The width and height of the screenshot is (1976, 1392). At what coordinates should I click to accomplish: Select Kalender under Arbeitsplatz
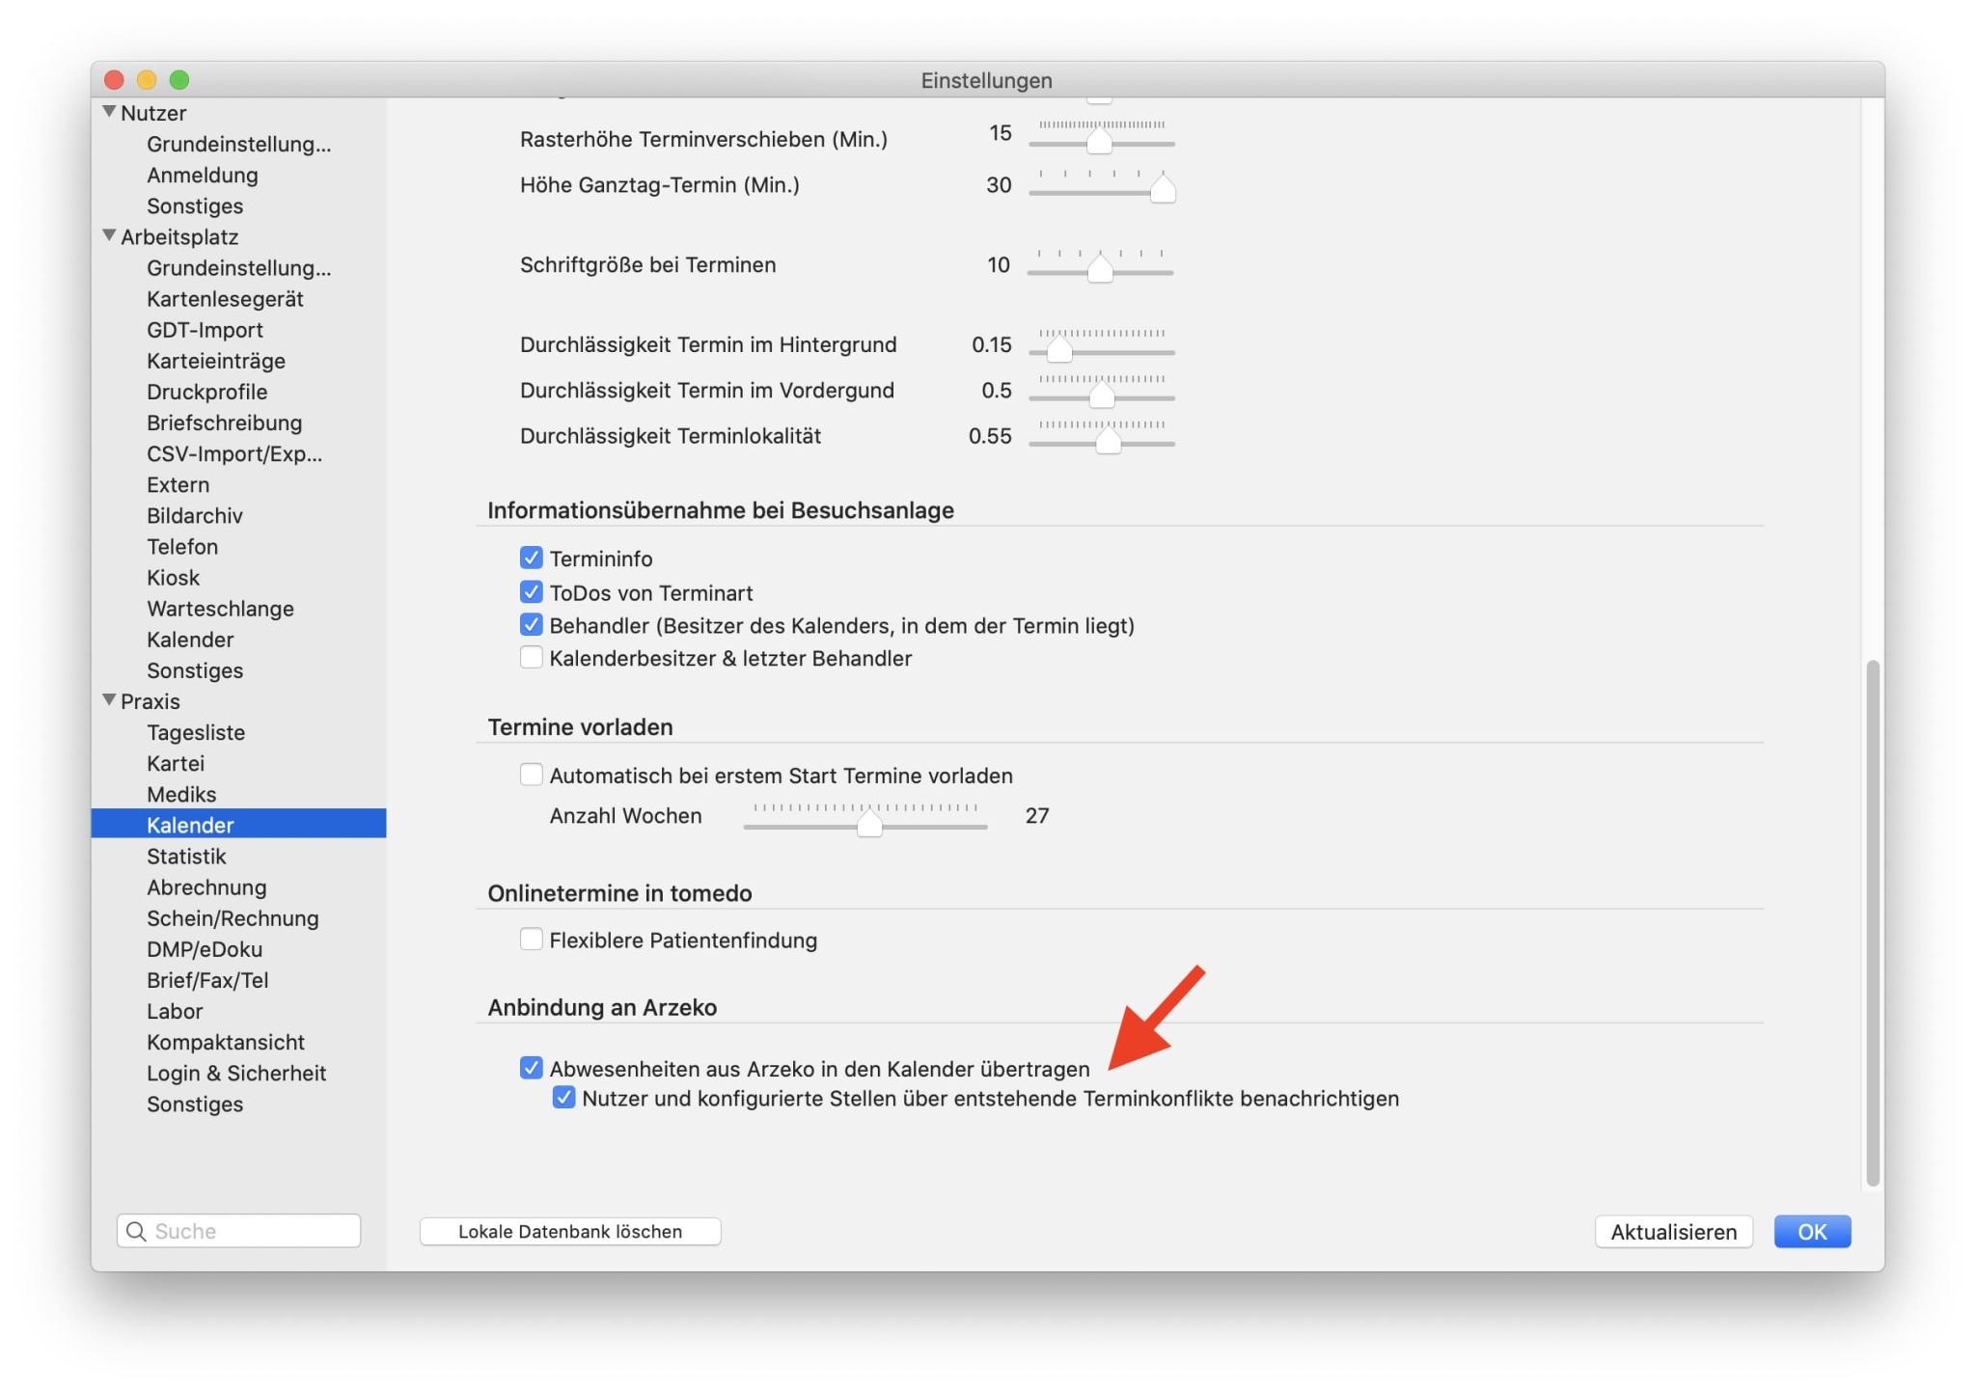pos(190,639)
